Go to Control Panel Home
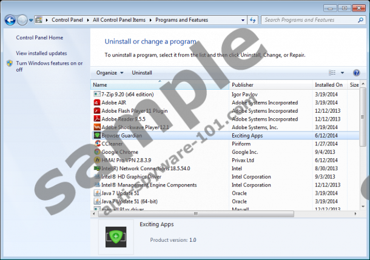 coord(39,38)
